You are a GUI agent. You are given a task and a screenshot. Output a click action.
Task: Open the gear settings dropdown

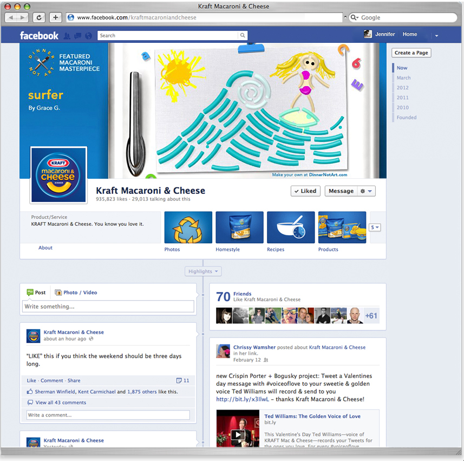click(367, 191)
